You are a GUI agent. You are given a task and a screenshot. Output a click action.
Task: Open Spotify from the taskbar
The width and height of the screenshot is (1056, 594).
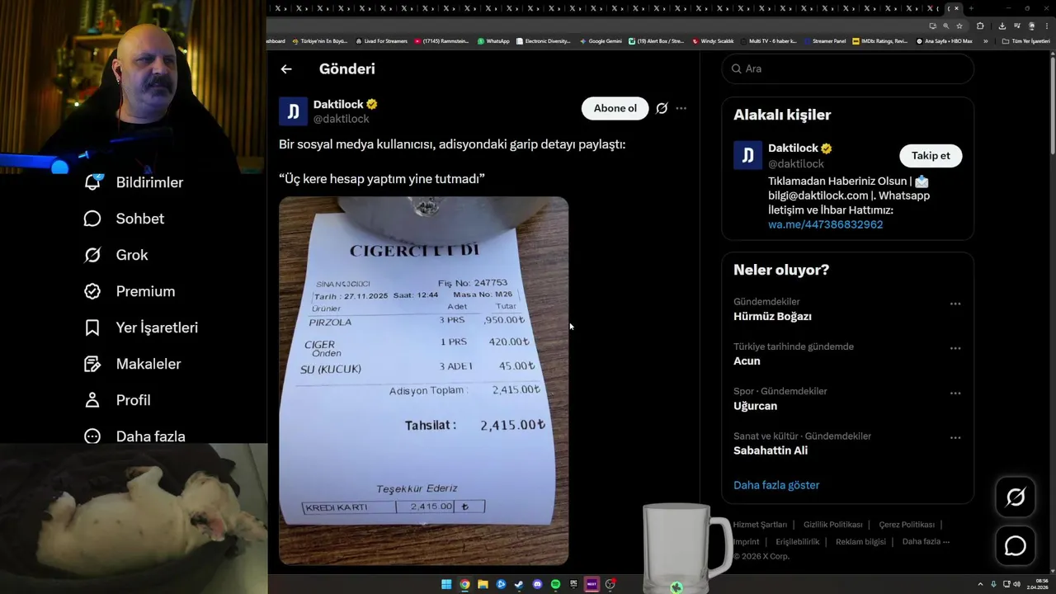(555, 584)
